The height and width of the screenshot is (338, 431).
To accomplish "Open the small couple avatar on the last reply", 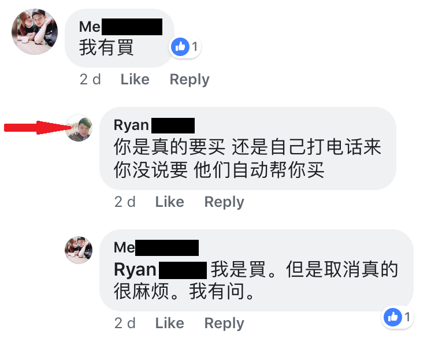I will [x=79, y=250].
